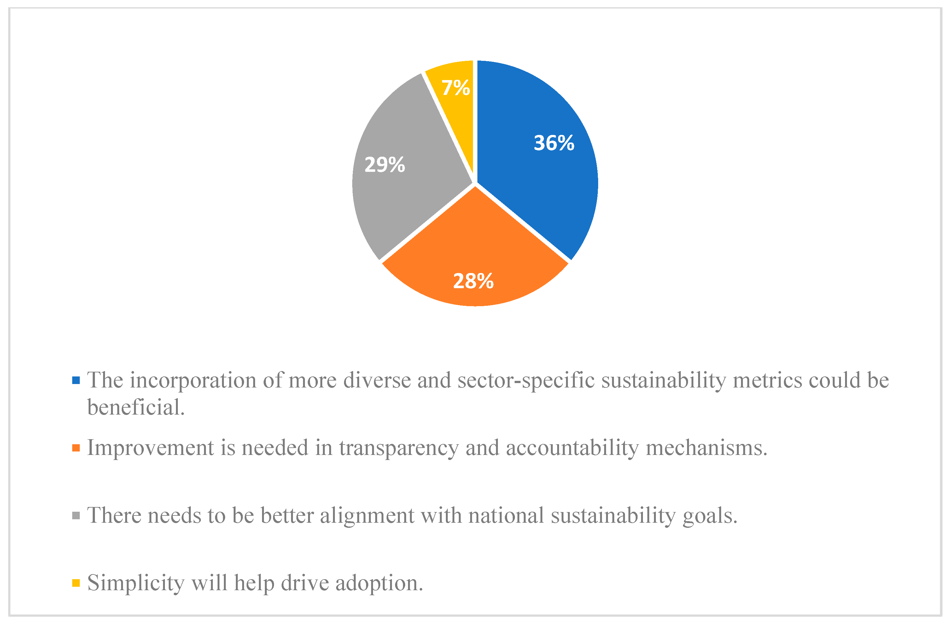
Task: Click the gray outer chart border
Action: [9, 312]
